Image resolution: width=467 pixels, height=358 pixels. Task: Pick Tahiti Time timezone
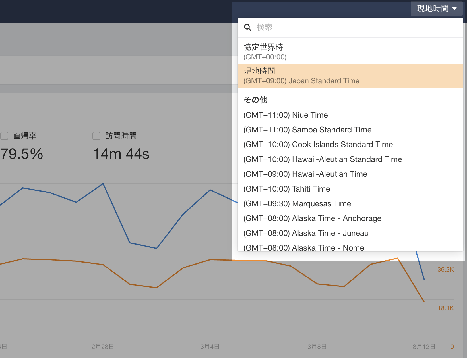[287, 189]
